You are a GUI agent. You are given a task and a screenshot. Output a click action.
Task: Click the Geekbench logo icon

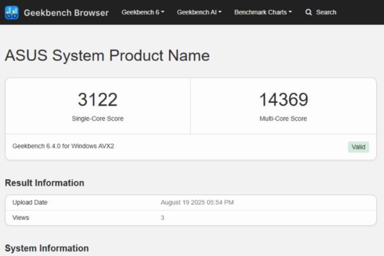[12, 13]
